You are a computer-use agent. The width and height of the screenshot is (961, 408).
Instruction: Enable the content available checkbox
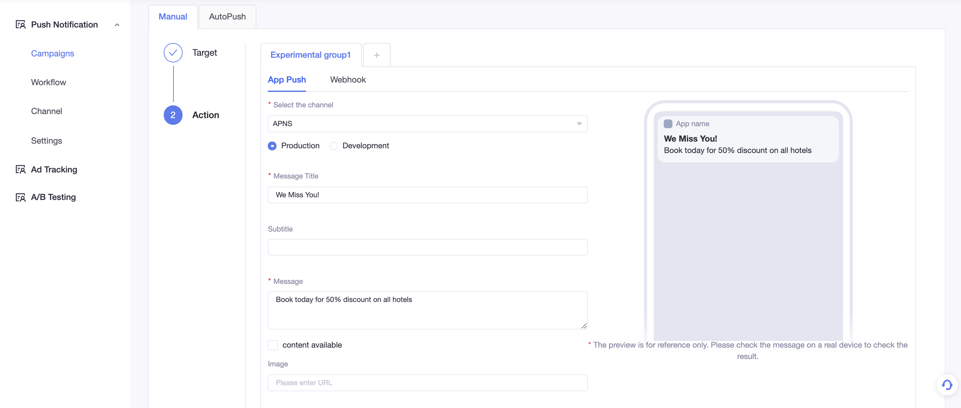(x=273, y=345)
